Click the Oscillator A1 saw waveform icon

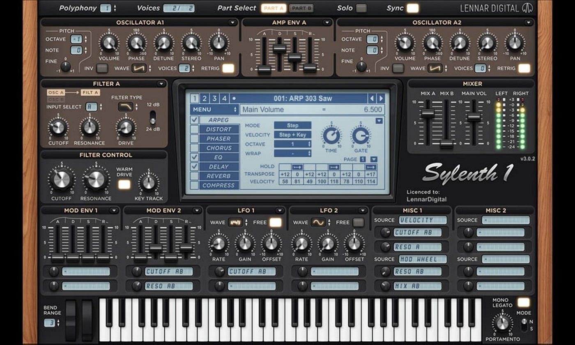tap(140, 68)
